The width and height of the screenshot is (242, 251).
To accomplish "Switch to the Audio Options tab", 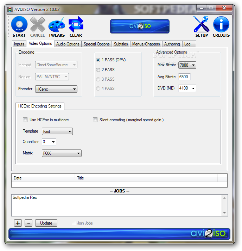I will click(68, 44).
